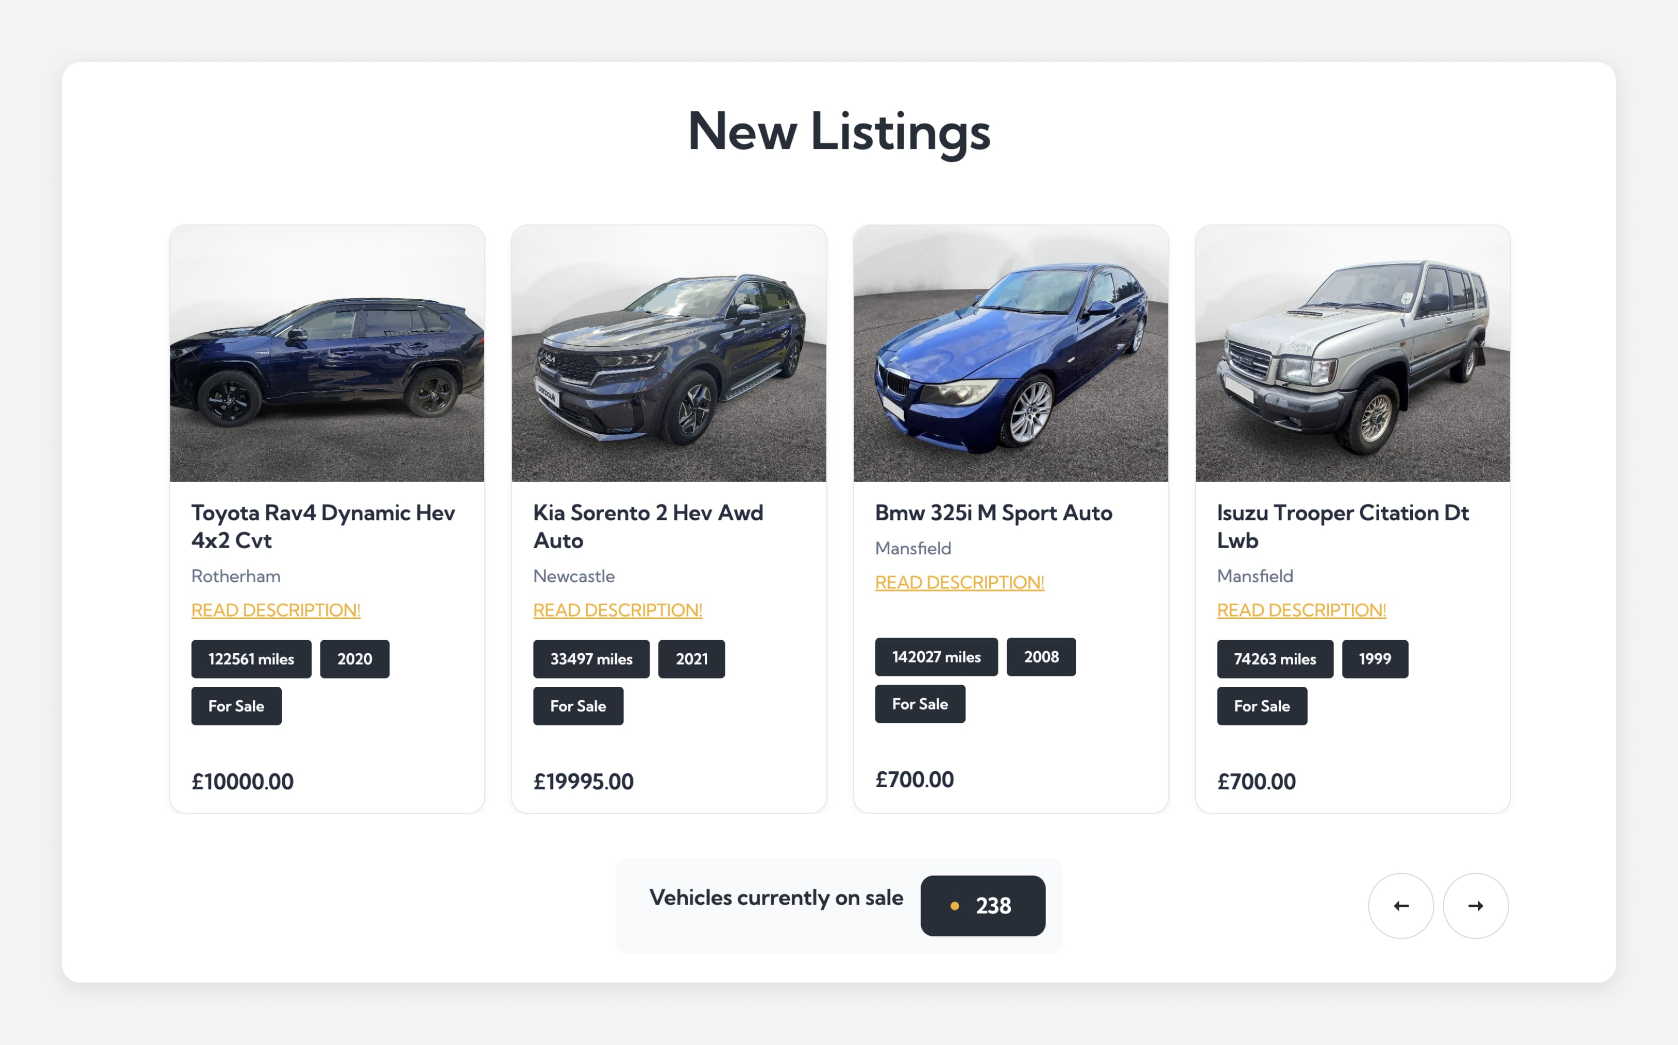
Task: Click the £19995.00 price
Action: pyautogui.click(x=584, y=782)
